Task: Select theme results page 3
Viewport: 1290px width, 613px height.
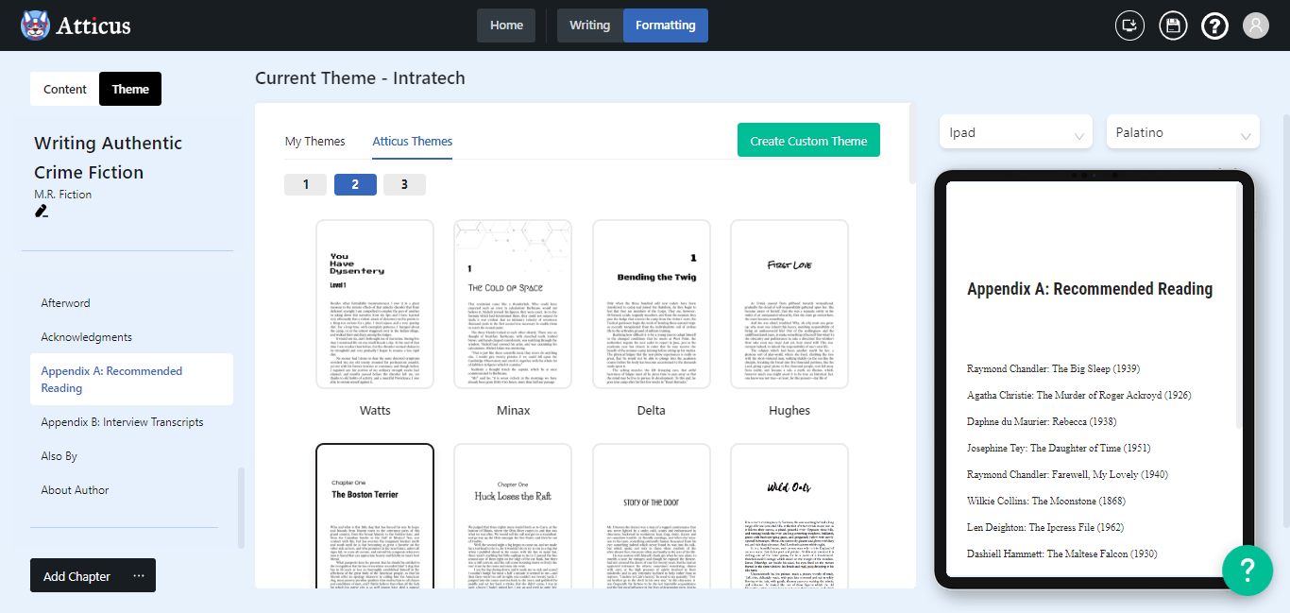Action: click(404, 184)
